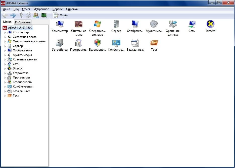Open the Файл menu
This screenshot has width=235, height=168.
click(7, 9)
